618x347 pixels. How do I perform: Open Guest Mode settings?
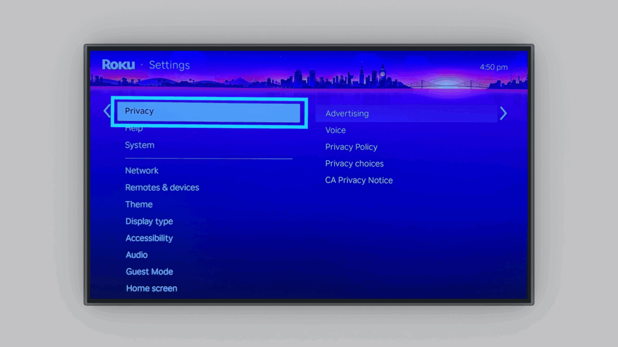pos(149,272)
